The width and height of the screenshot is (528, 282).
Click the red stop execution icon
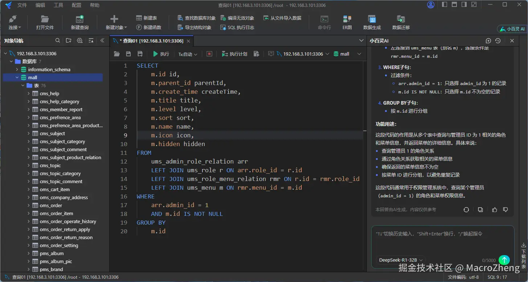tap(209, 54)
